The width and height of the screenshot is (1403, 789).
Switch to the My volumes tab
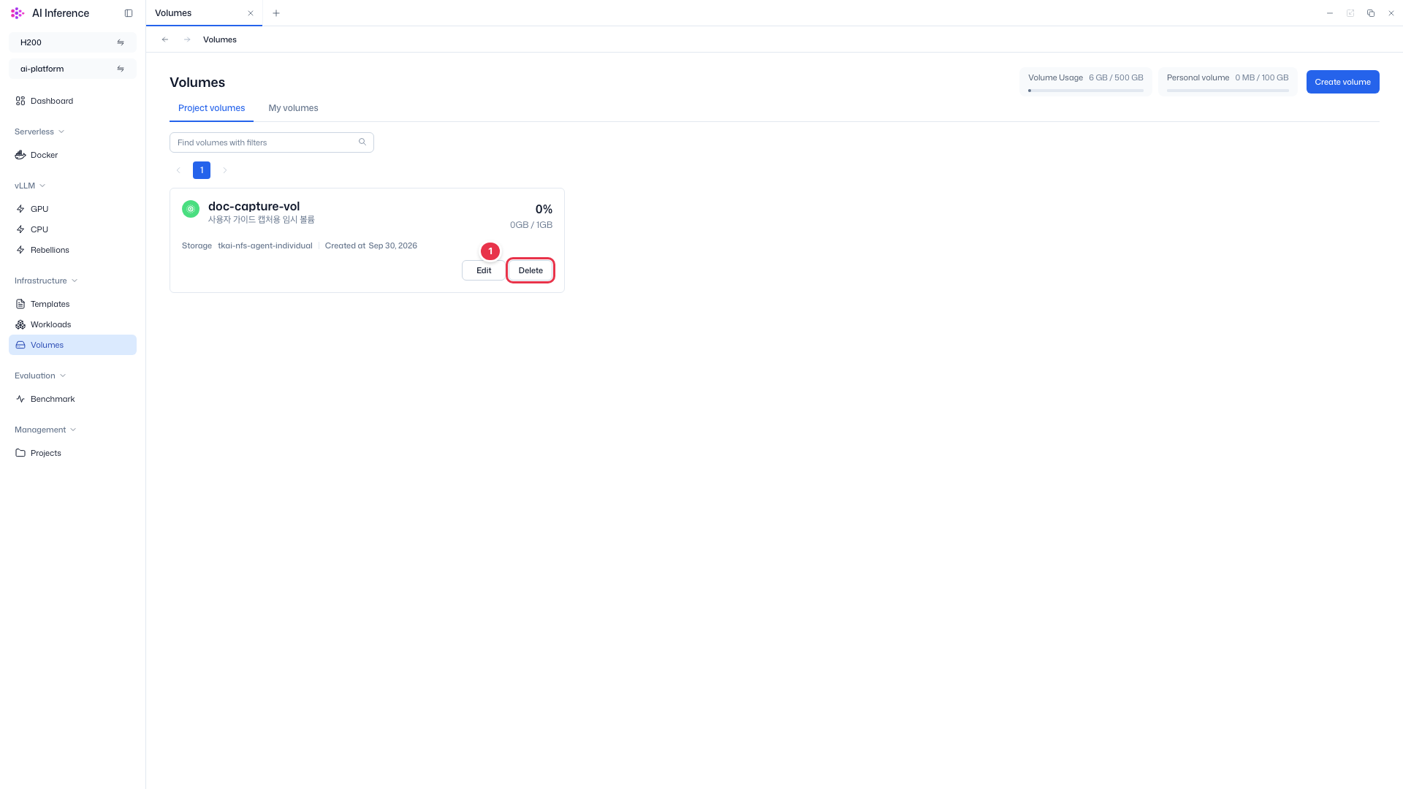(293, 108)
